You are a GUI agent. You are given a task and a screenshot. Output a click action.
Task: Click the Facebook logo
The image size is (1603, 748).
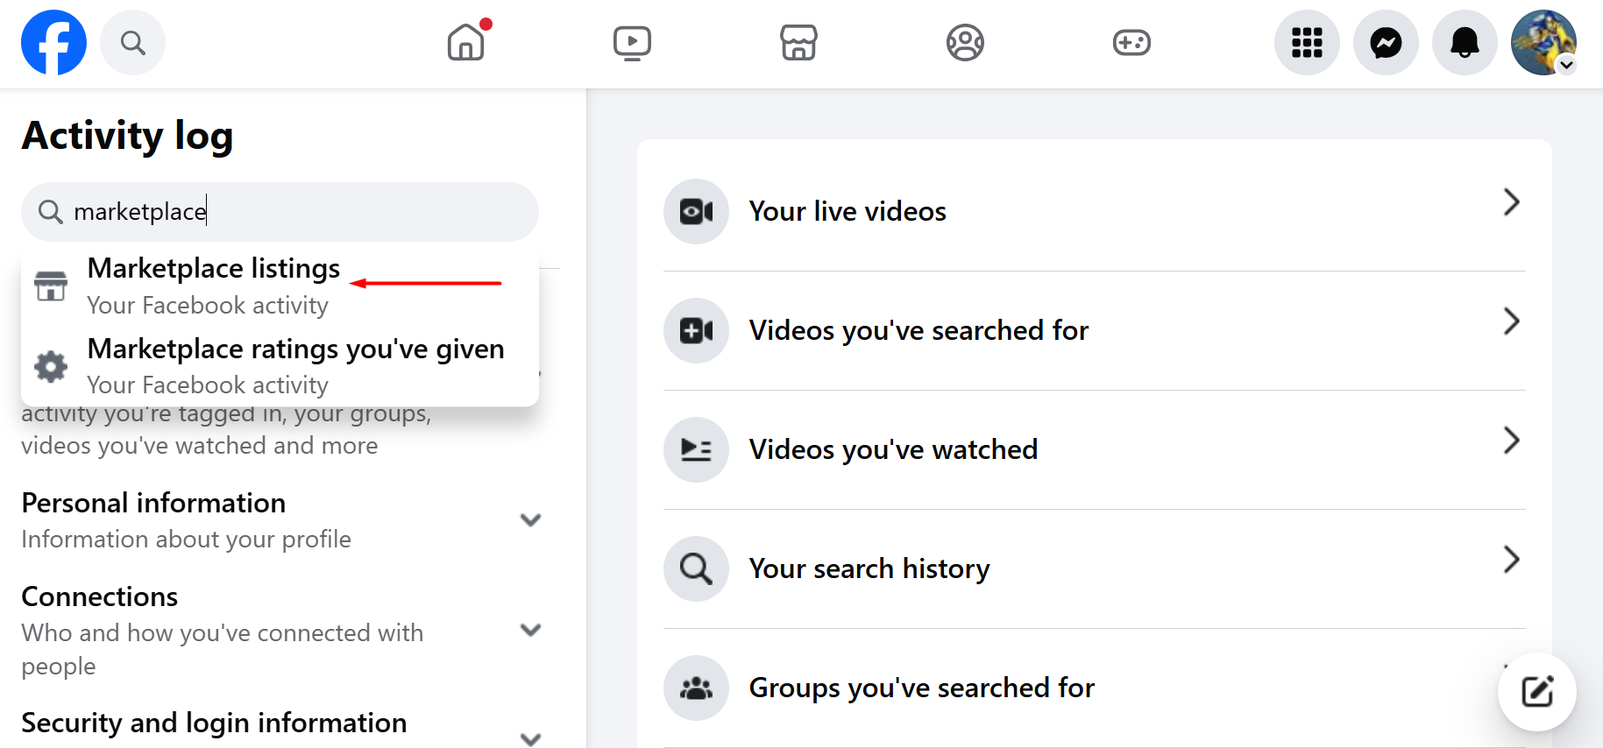53,42
